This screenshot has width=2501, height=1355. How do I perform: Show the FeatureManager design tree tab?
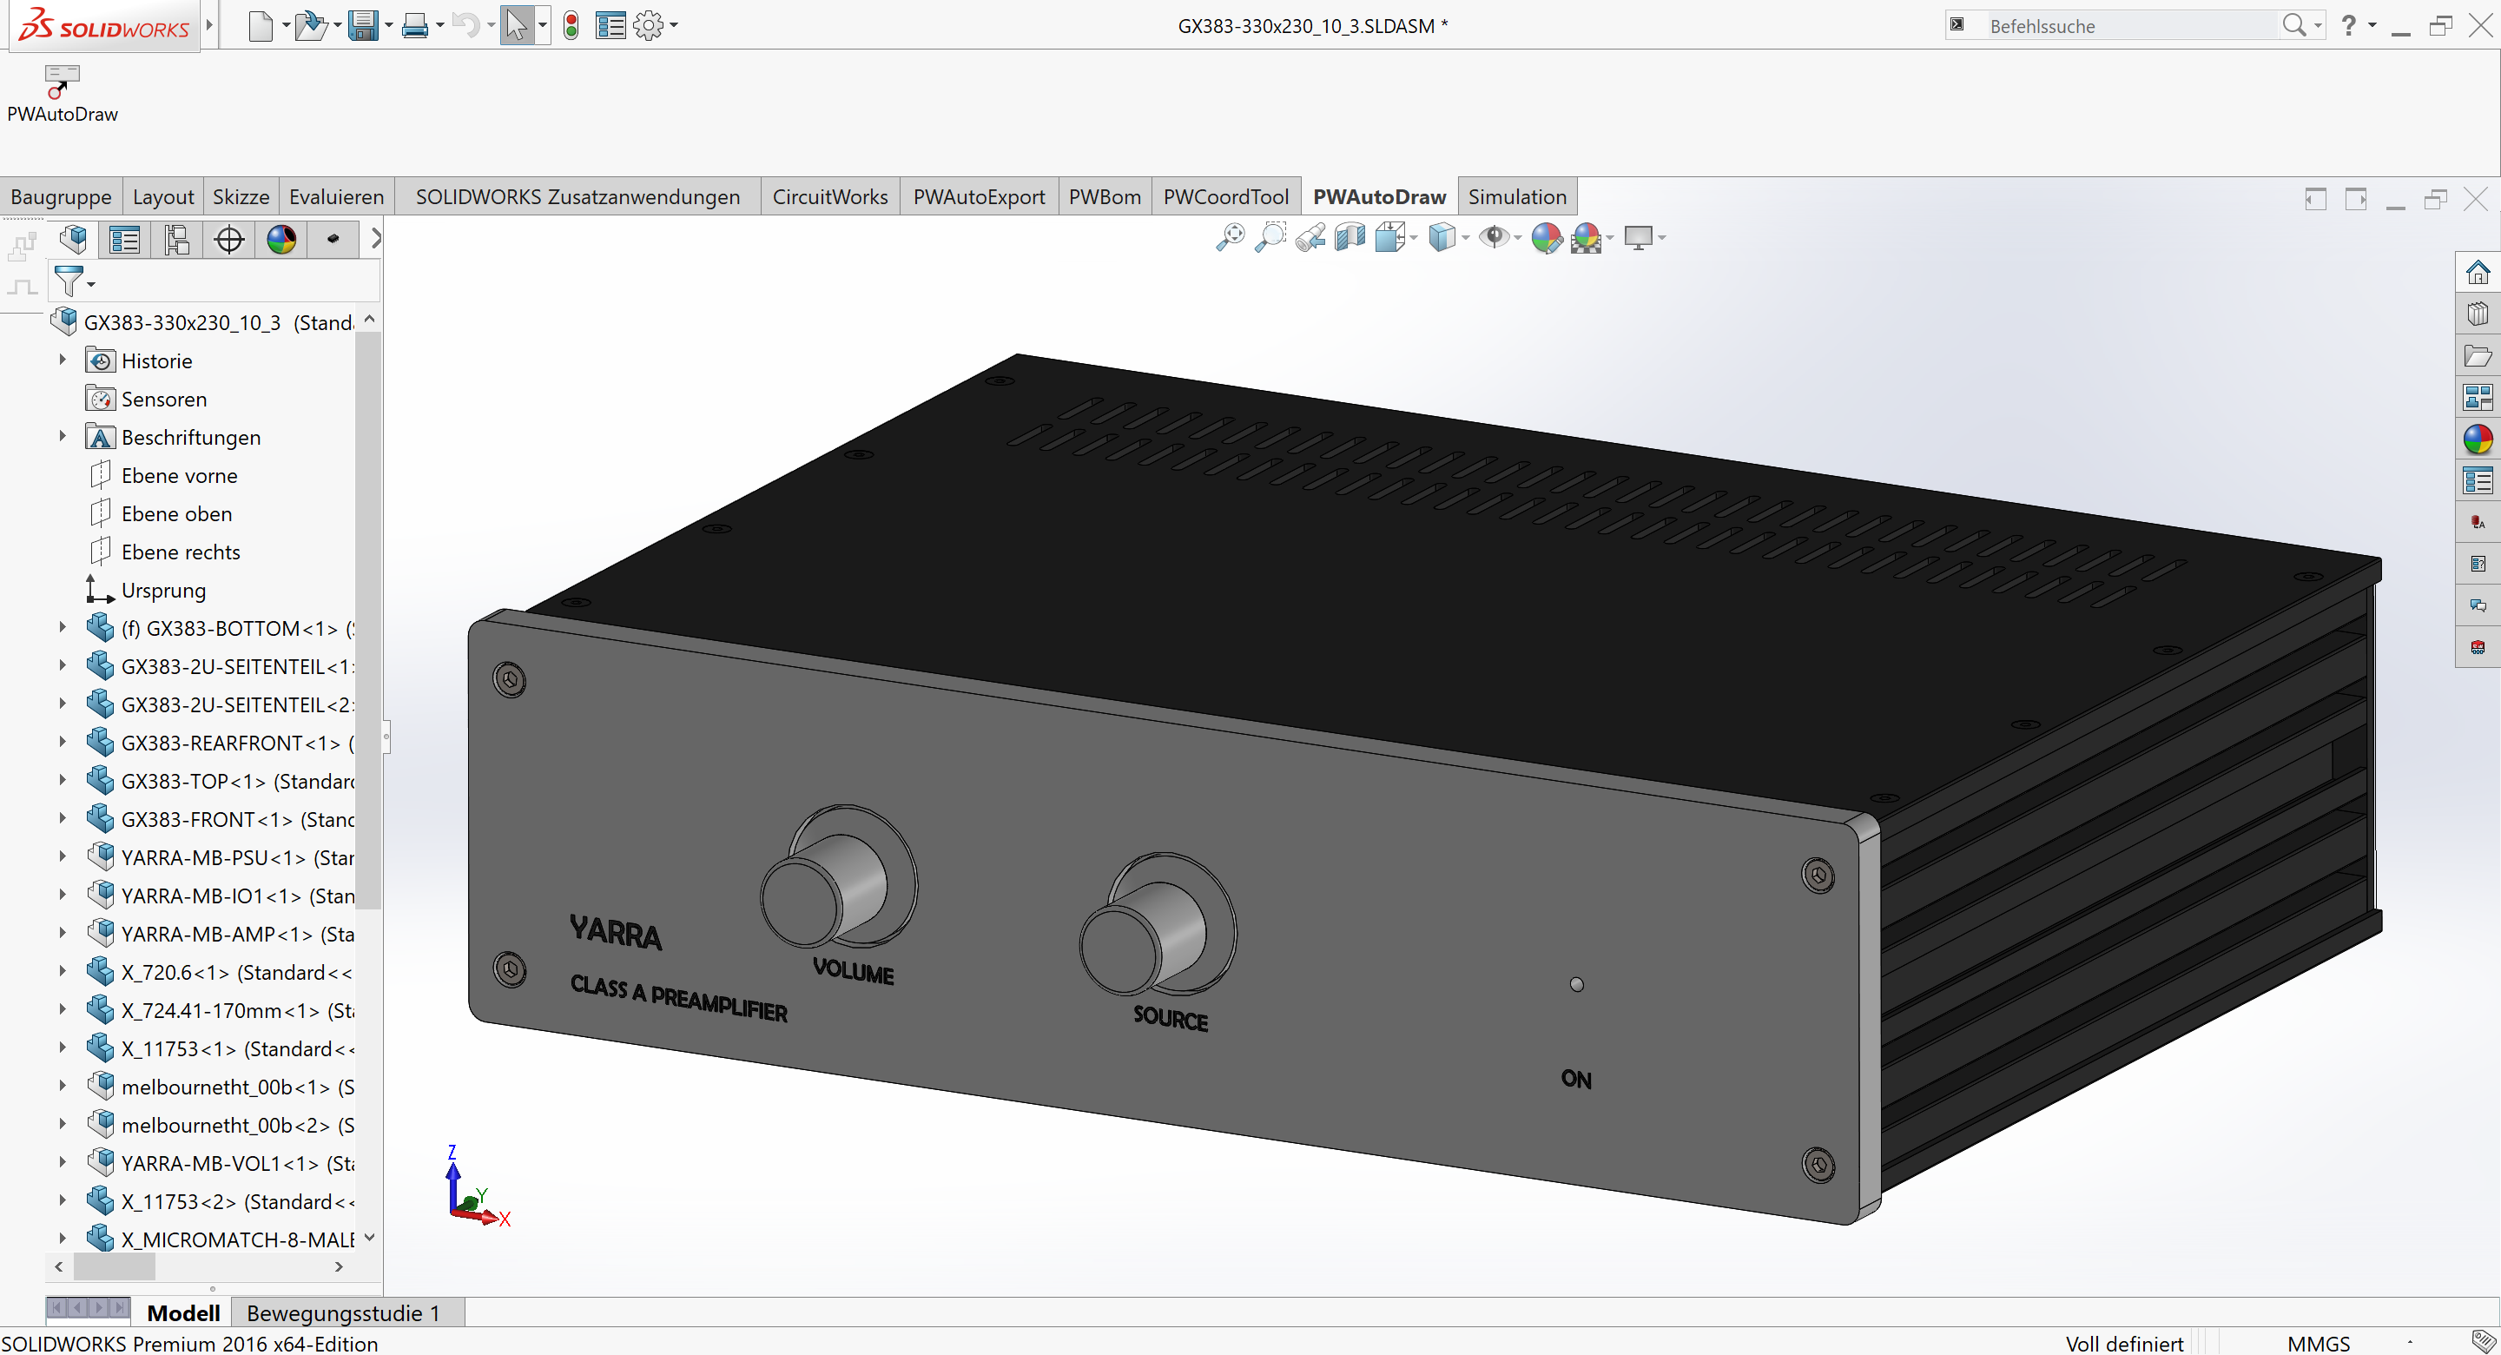click(x=74, y=239)
